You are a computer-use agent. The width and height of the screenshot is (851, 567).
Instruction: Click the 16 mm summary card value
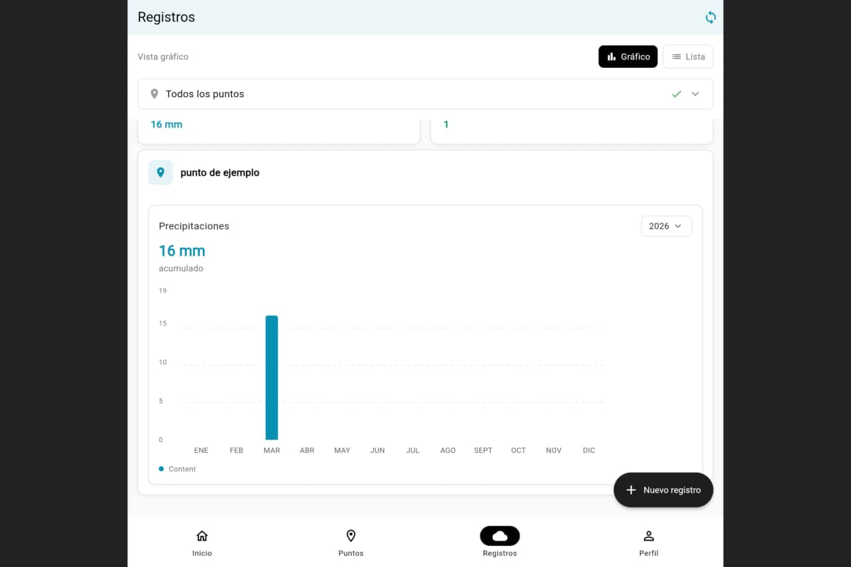pos(167,125)
